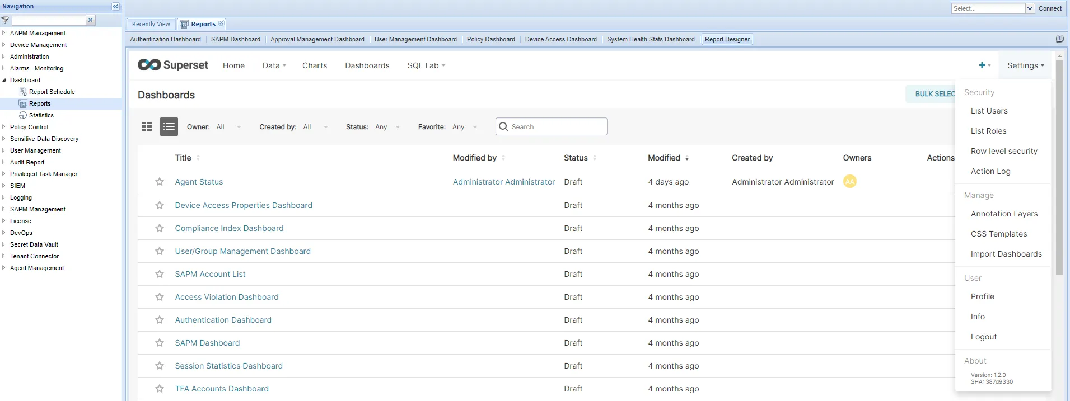
Task: Open CSS Templates in Settings menu
Action: tap(999, 234)
